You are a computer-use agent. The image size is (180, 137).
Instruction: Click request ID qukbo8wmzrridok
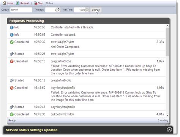point(62,114)
